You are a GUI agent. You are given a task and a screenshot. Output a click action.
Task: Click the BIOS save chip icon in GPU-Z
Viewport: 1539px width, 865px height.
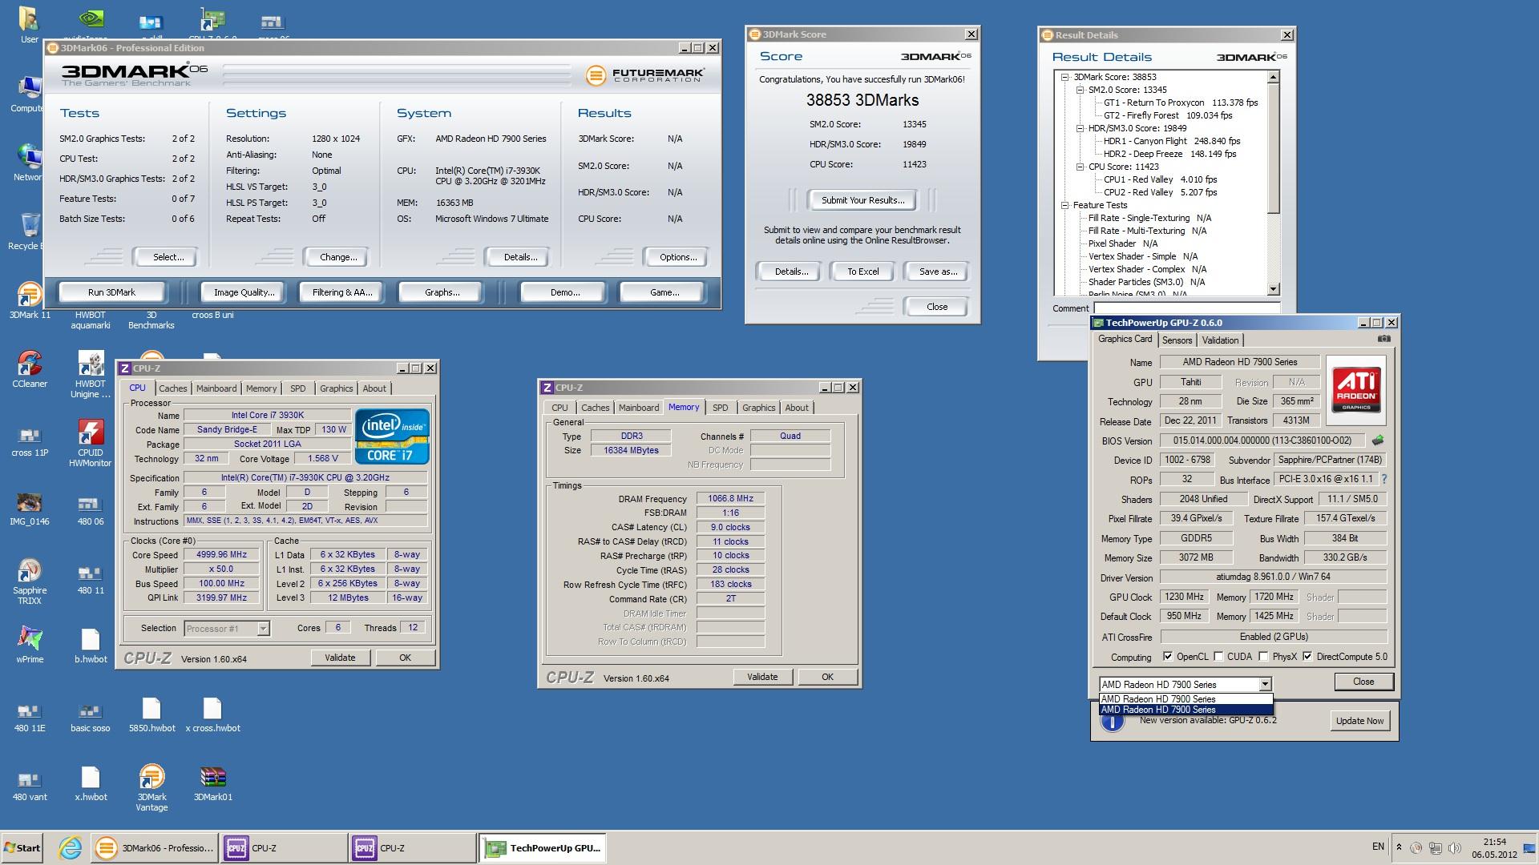(x=1377, y=441)
